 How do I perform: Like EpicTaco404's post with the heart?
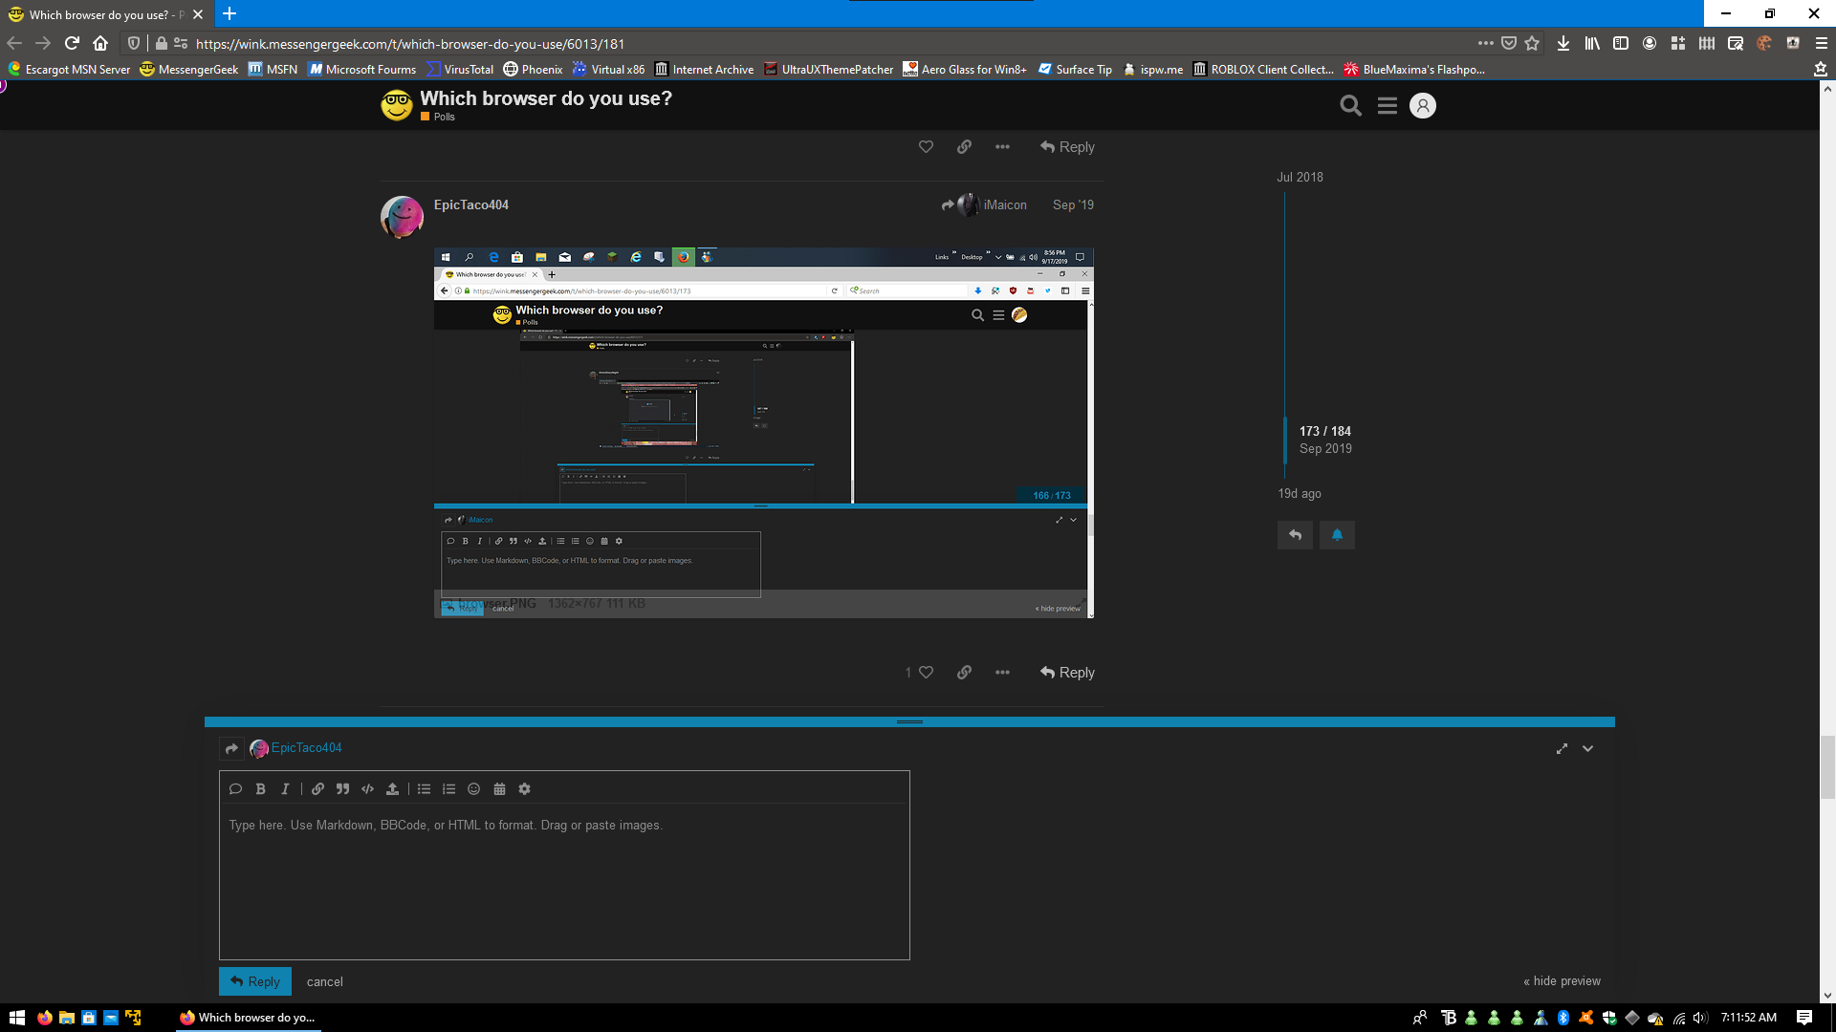[926, 673]
